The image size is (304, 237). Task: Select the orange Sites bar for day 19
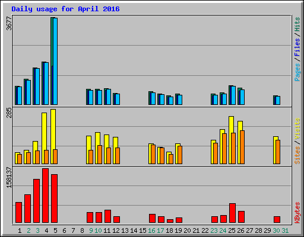pyautogui.click(x=180, y=155)
